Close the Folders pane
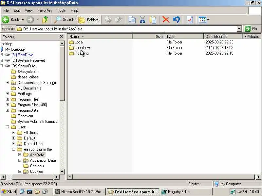The image size is (262, 196). point(61,37)
